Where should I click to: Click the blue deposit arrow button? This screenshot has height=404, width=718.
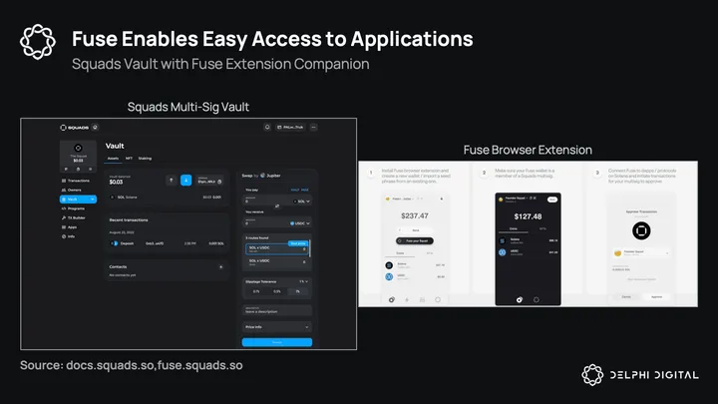point(186,181)
